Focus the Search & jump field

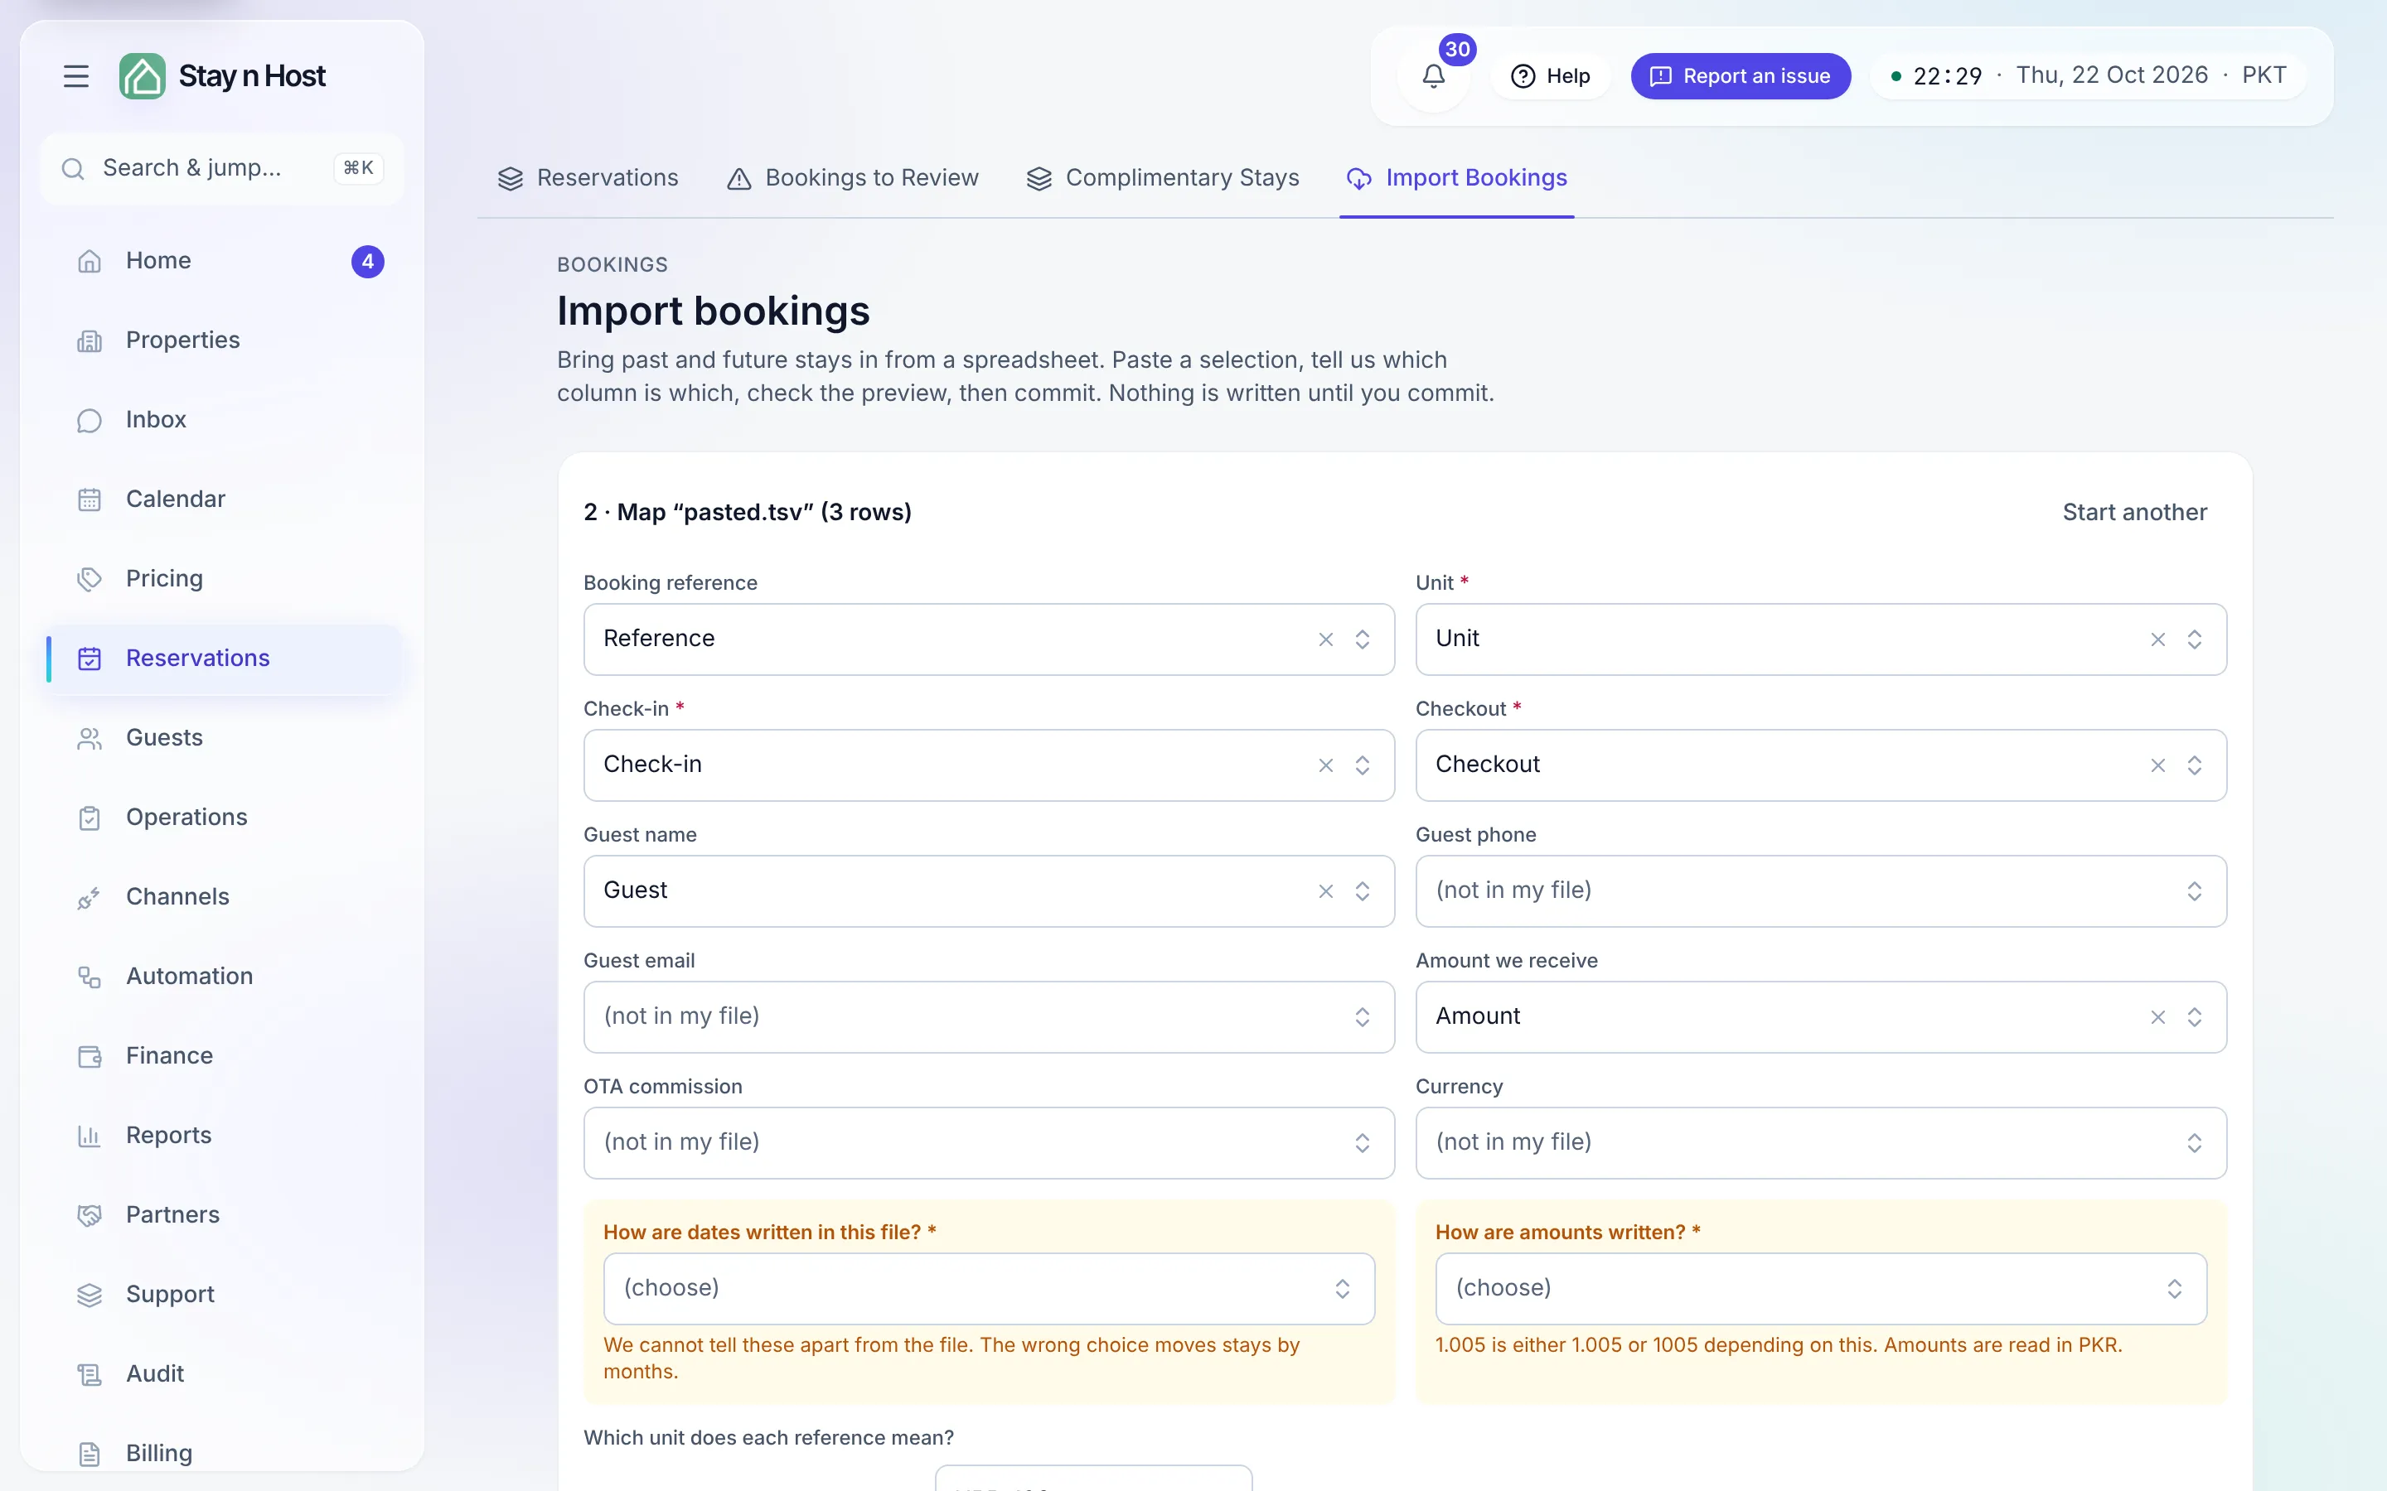coord(222,169)
